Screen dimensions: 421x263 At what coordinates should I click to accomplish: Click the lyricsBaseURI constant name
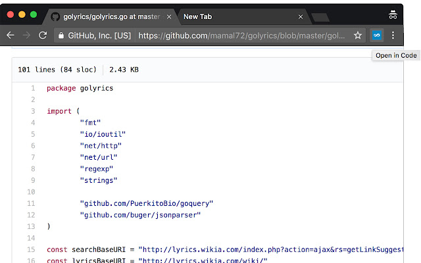pyautogui.click(x=99, y=260)
